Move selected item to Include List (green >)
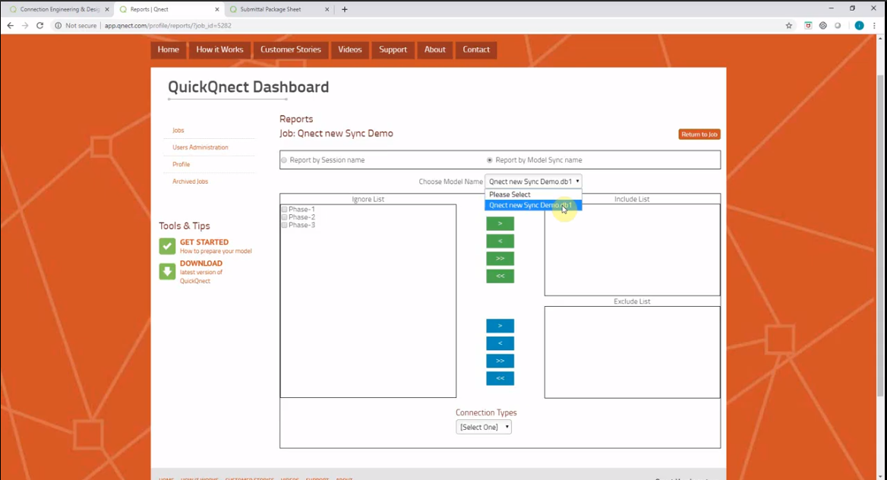This screenshot has height=480, width=887. [x=500, y=223]
